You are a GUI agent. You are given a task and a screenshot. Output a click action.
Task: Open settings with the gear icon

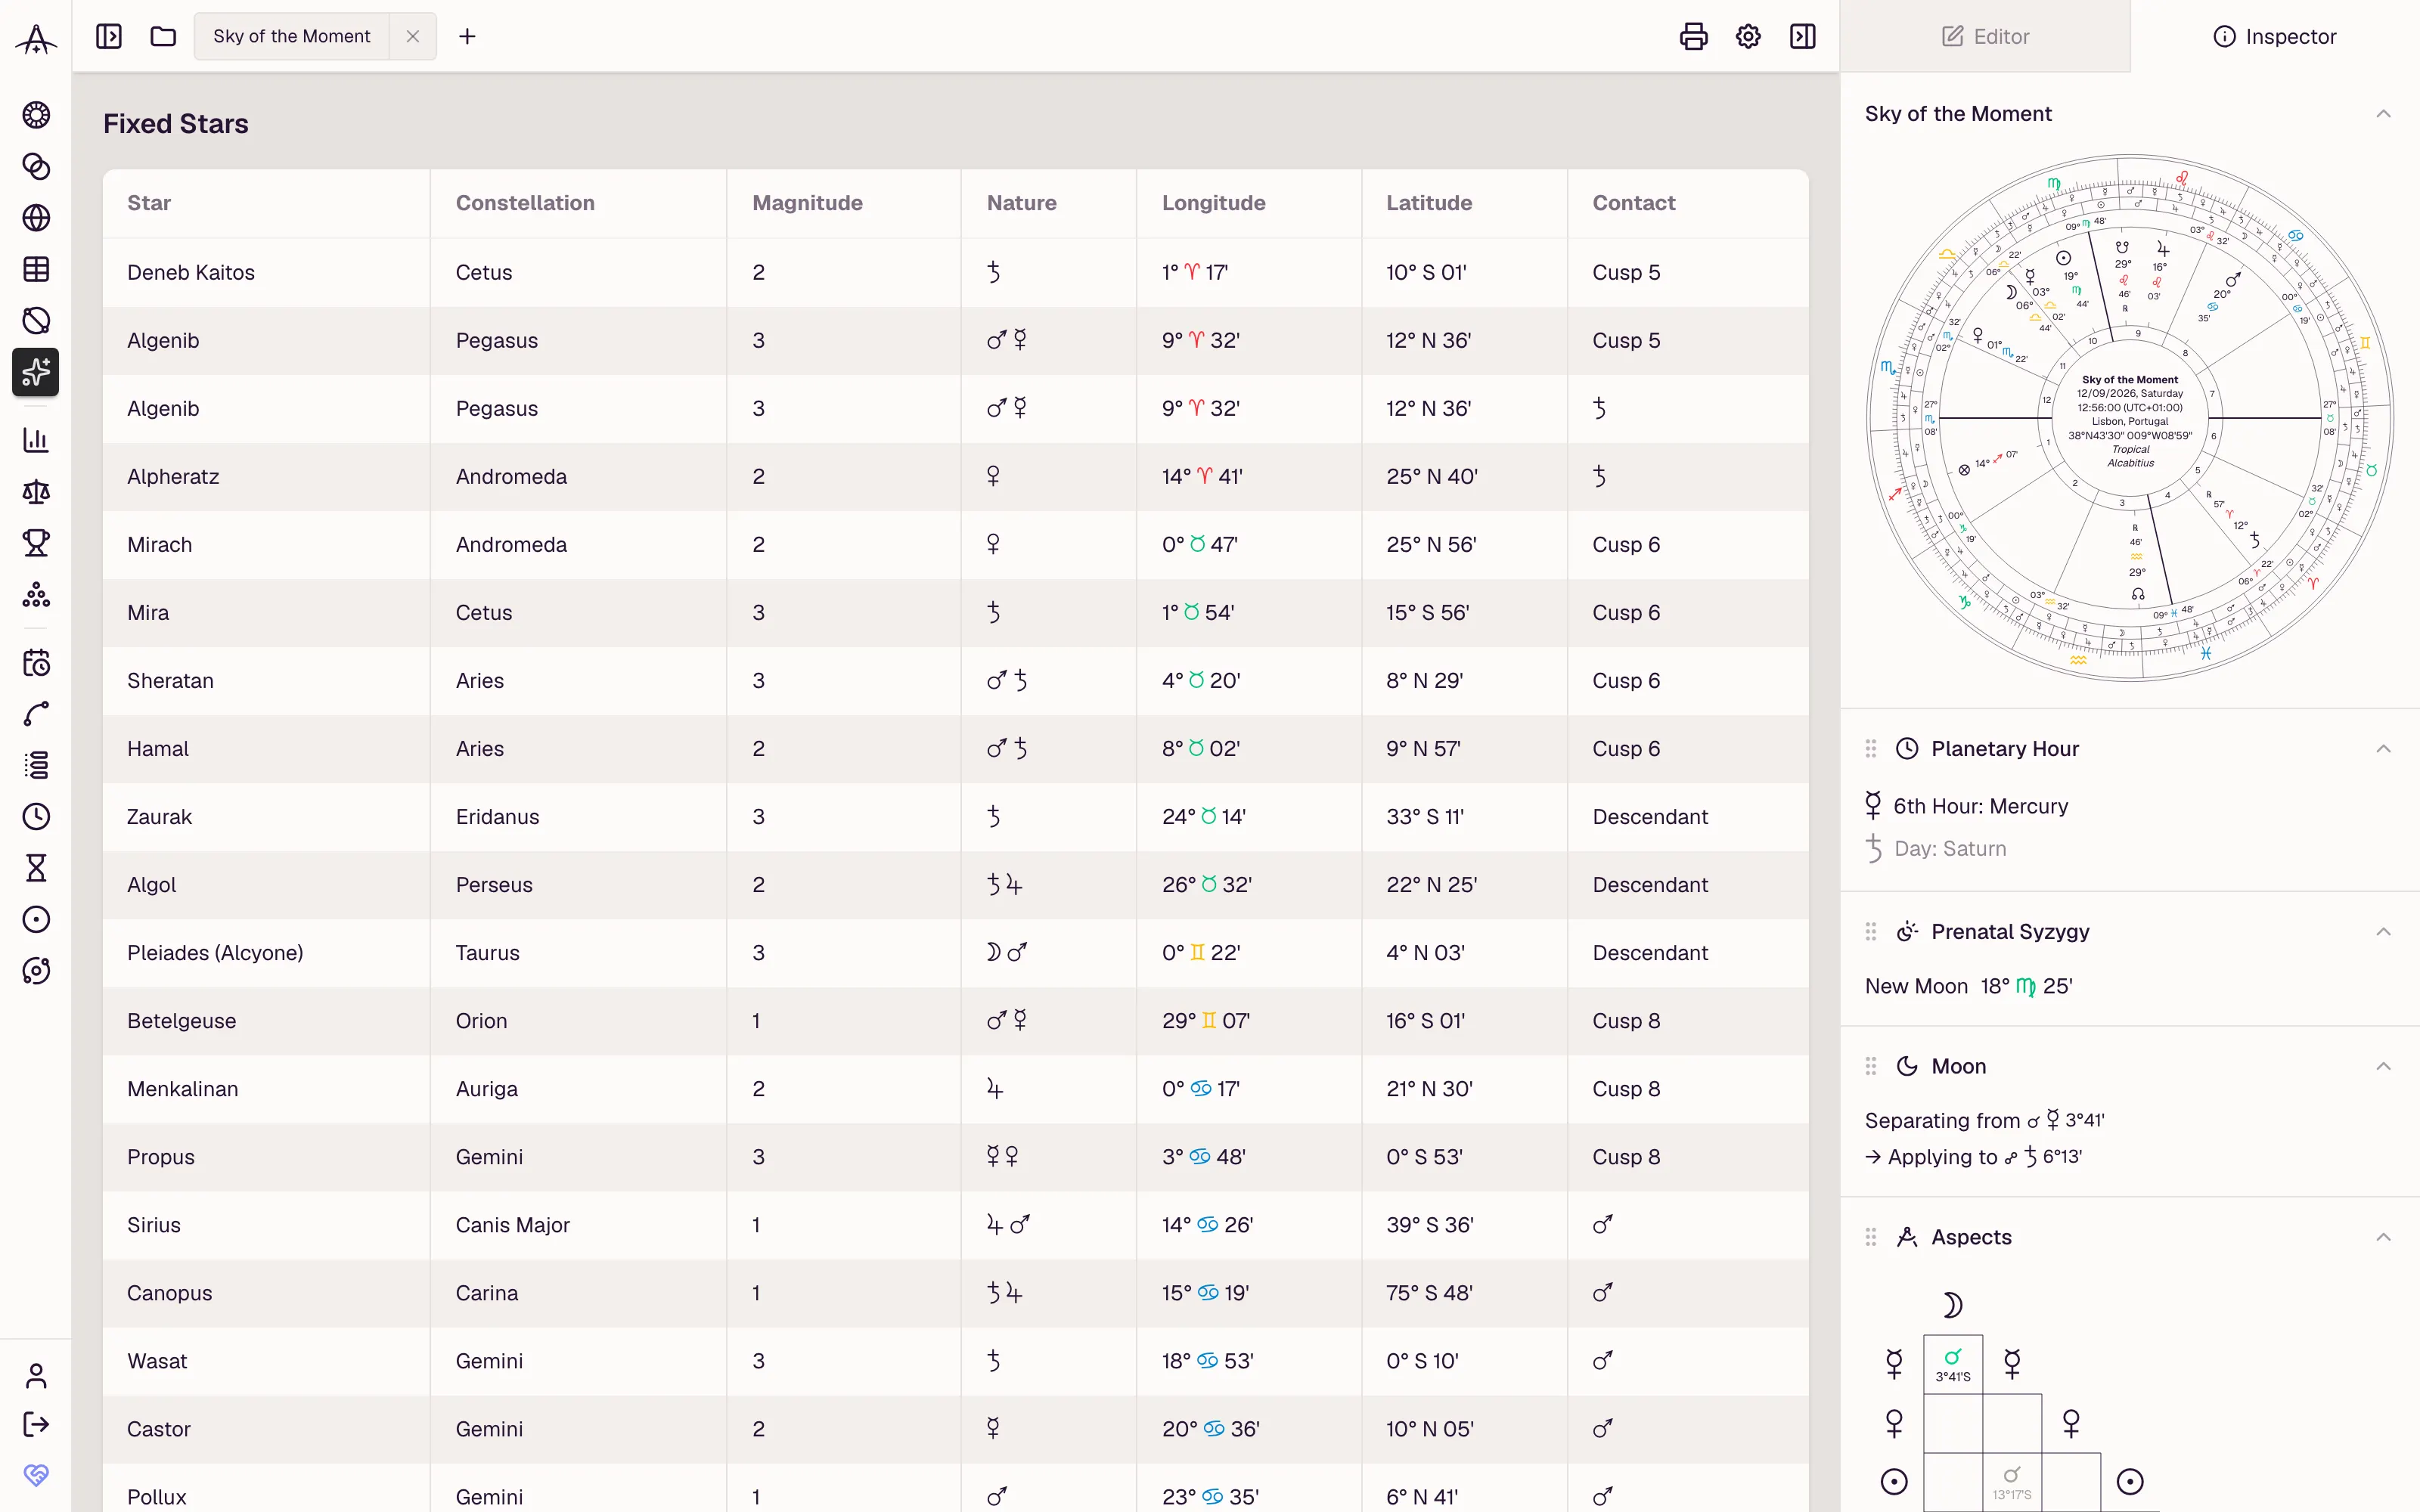point(1748,37)
